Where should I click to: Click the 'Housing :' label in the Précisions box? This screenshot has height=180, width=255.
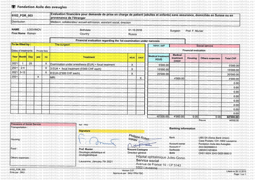click(x=16, y=139)
